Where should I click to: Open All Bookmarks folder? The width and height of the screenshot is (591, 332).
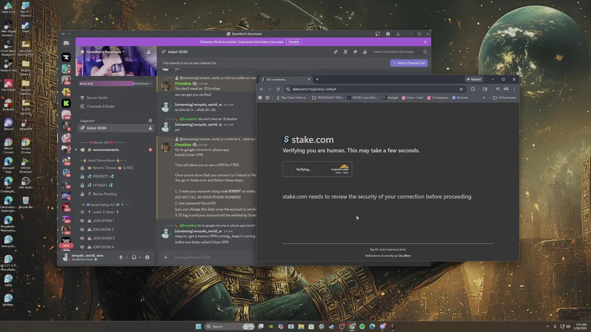505,98
